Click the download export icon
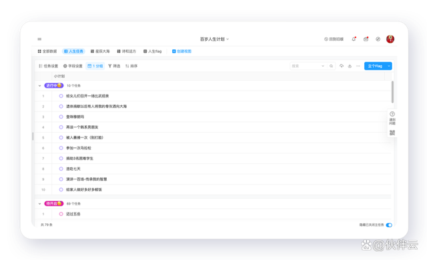Image resolution: width=427 pixels, height=260 pixels. [350, 66]
